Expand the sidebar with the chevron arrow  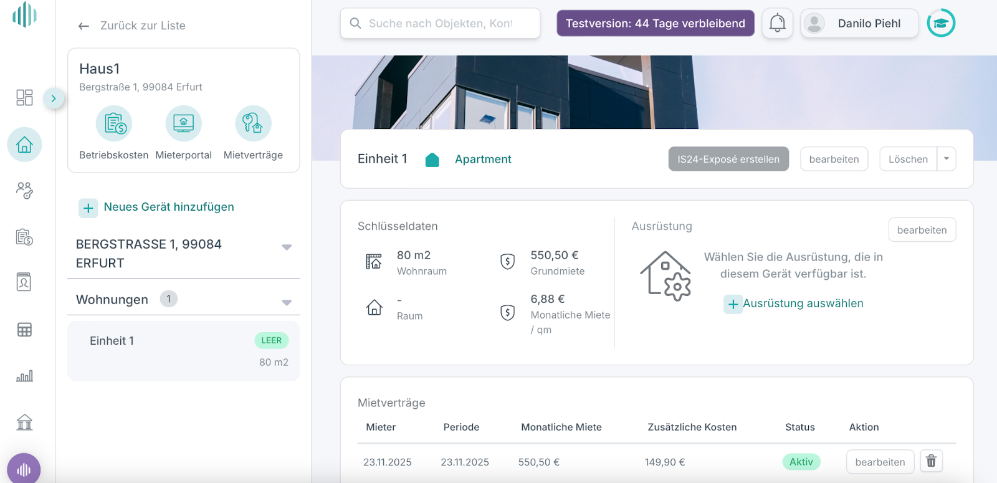pyautogui.click(x=54, y=98)
